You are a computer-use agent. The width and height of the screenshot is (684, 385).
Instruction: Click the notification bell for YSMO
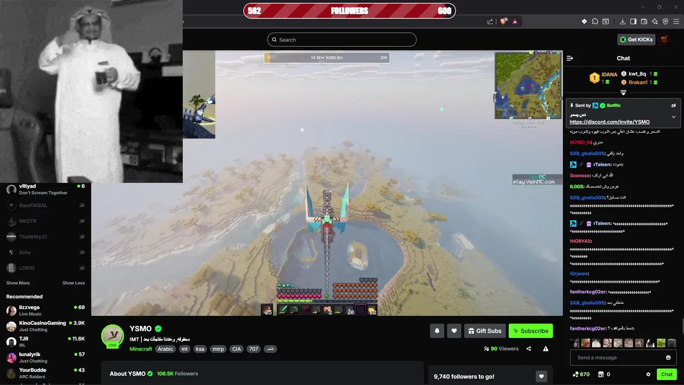click(437, 331)
